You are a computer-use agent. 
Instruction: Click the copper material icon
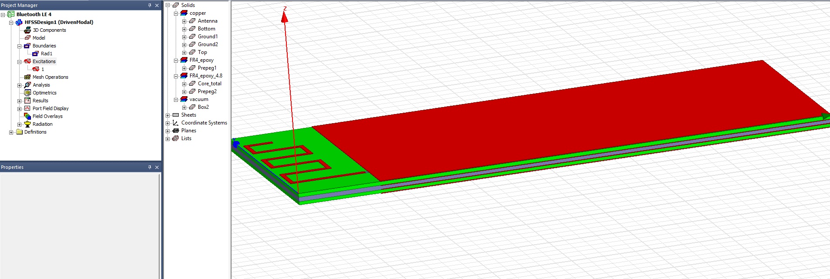[184, 13]
